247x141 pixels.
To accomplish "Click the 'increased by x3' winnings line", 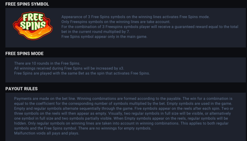I will [69, 68].
